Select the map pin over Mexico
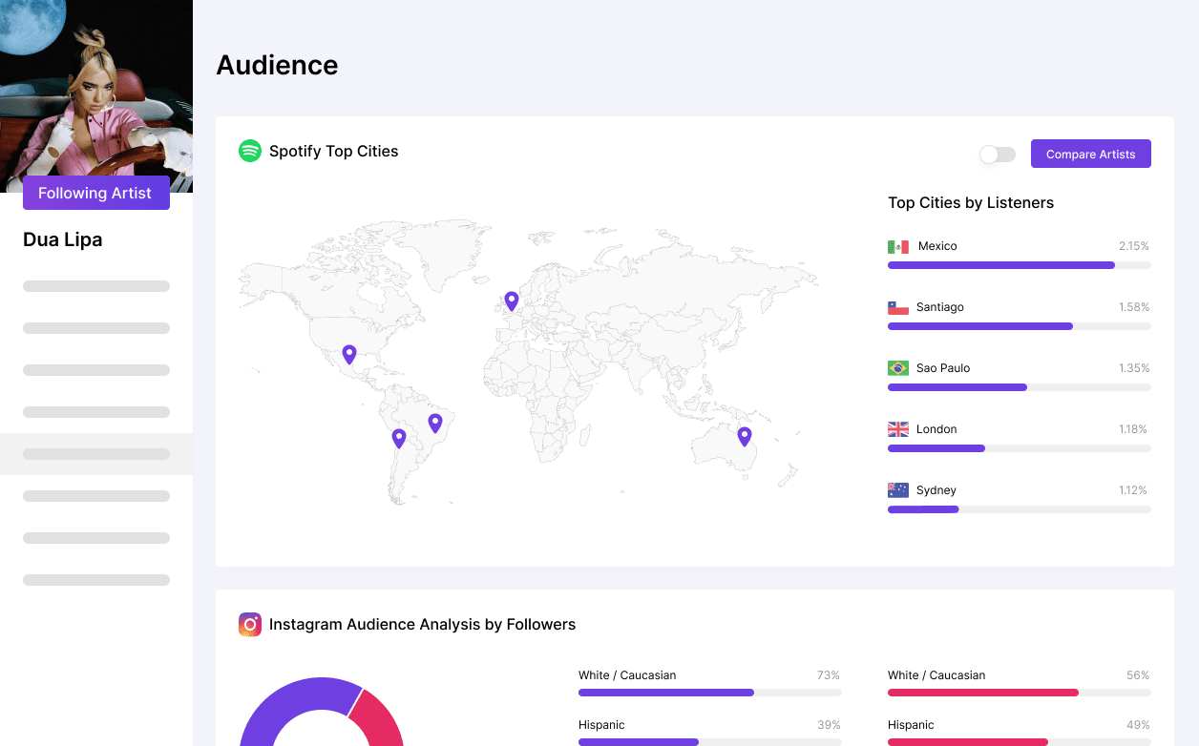The height and width of the screenshot is (746, 1199). [349, 355]
